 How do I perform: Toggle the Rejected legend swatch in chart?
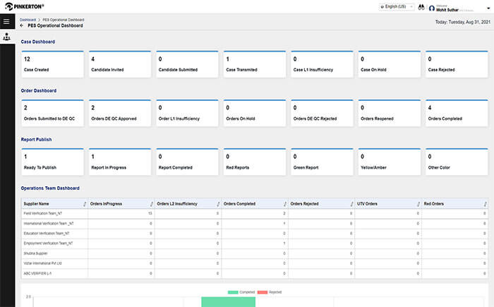point(263,292)
